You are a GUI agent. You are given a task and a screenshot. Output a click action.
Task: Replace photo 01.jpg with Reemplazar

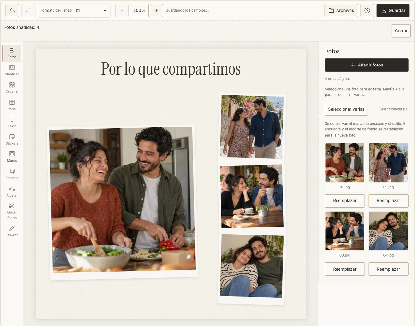[x=345, y=201]
